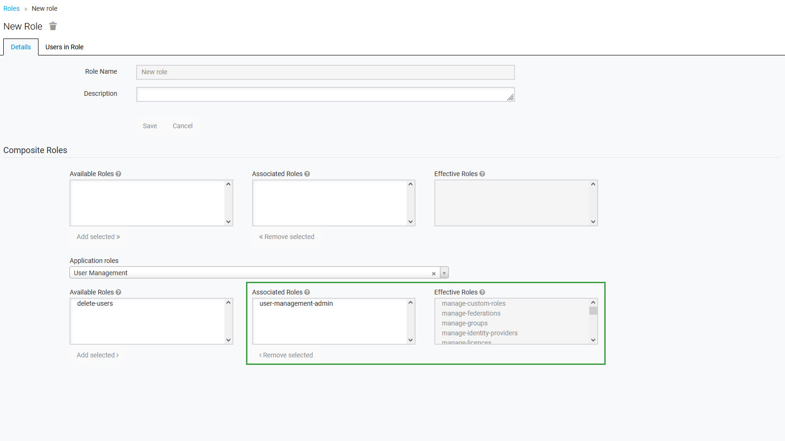785x441 pixels.
Task: Navigate to Roles breadcrumb link
Action: tap(11, 8)
